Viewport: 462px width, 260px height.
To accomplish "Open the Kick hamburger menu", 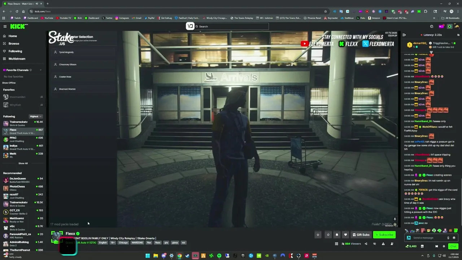I will pyautogui.click(x=5, y=26).
